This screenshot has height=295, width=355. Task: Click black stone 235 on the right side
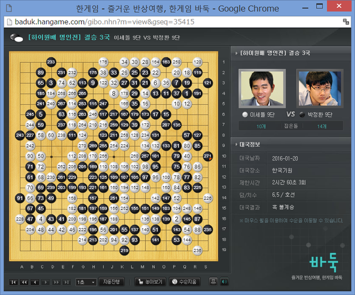click(x=207, y=229)
